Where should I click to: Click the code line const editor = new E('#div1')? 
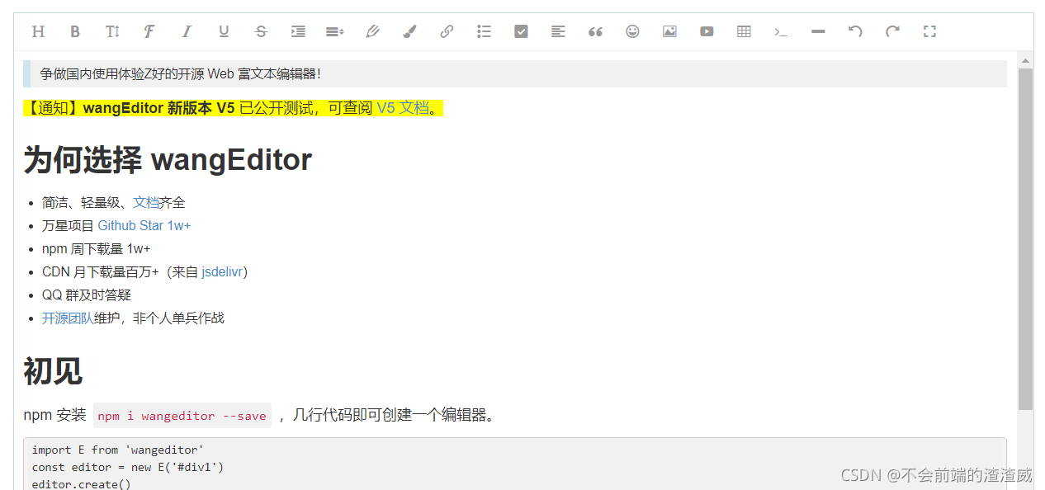128,467
